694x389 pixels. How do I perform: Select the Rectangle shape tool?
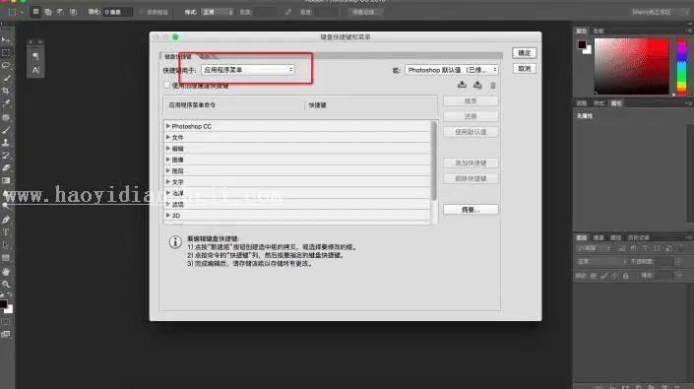[x=6, y=258]
